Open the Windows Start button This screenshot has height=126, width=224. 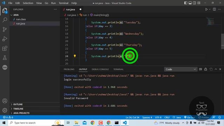(x=4, y=123)
